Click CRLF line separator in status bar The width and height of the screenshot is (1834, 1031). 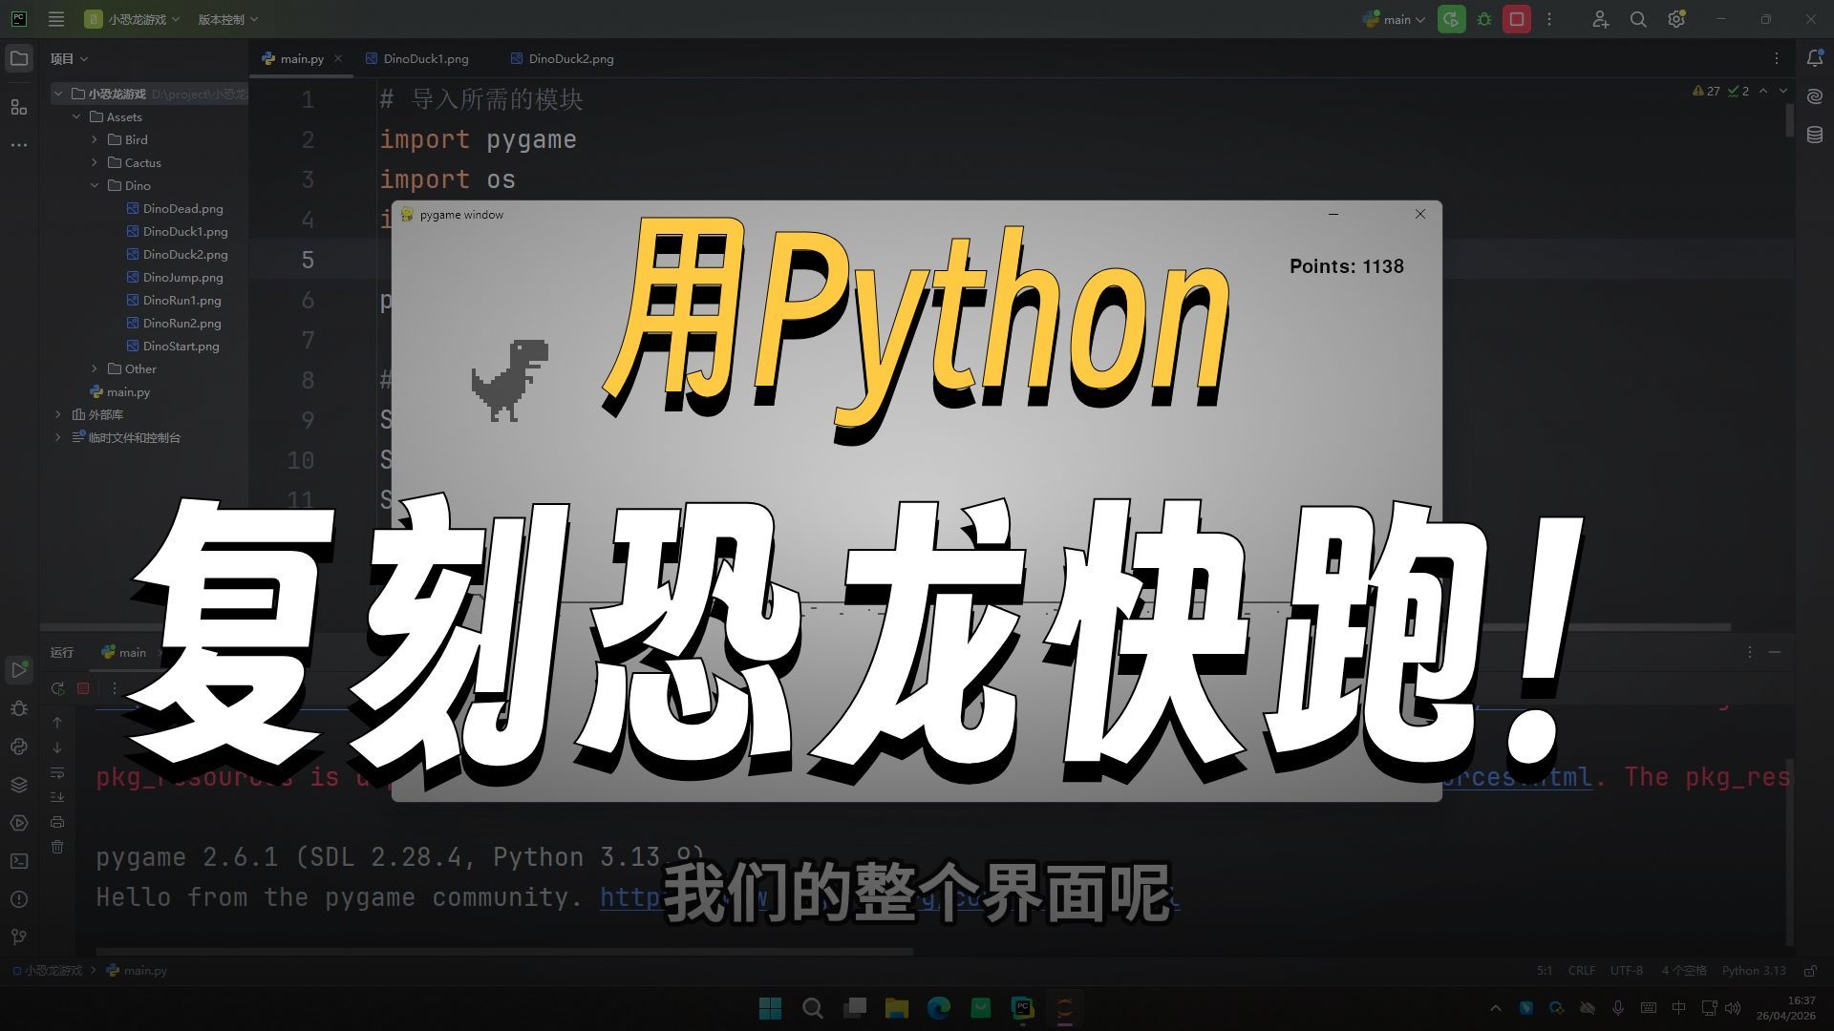[x=1581, y=970]
